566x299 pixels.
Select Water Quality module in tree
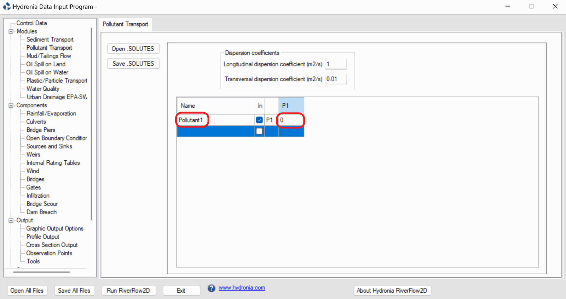[x=43, y=89]
